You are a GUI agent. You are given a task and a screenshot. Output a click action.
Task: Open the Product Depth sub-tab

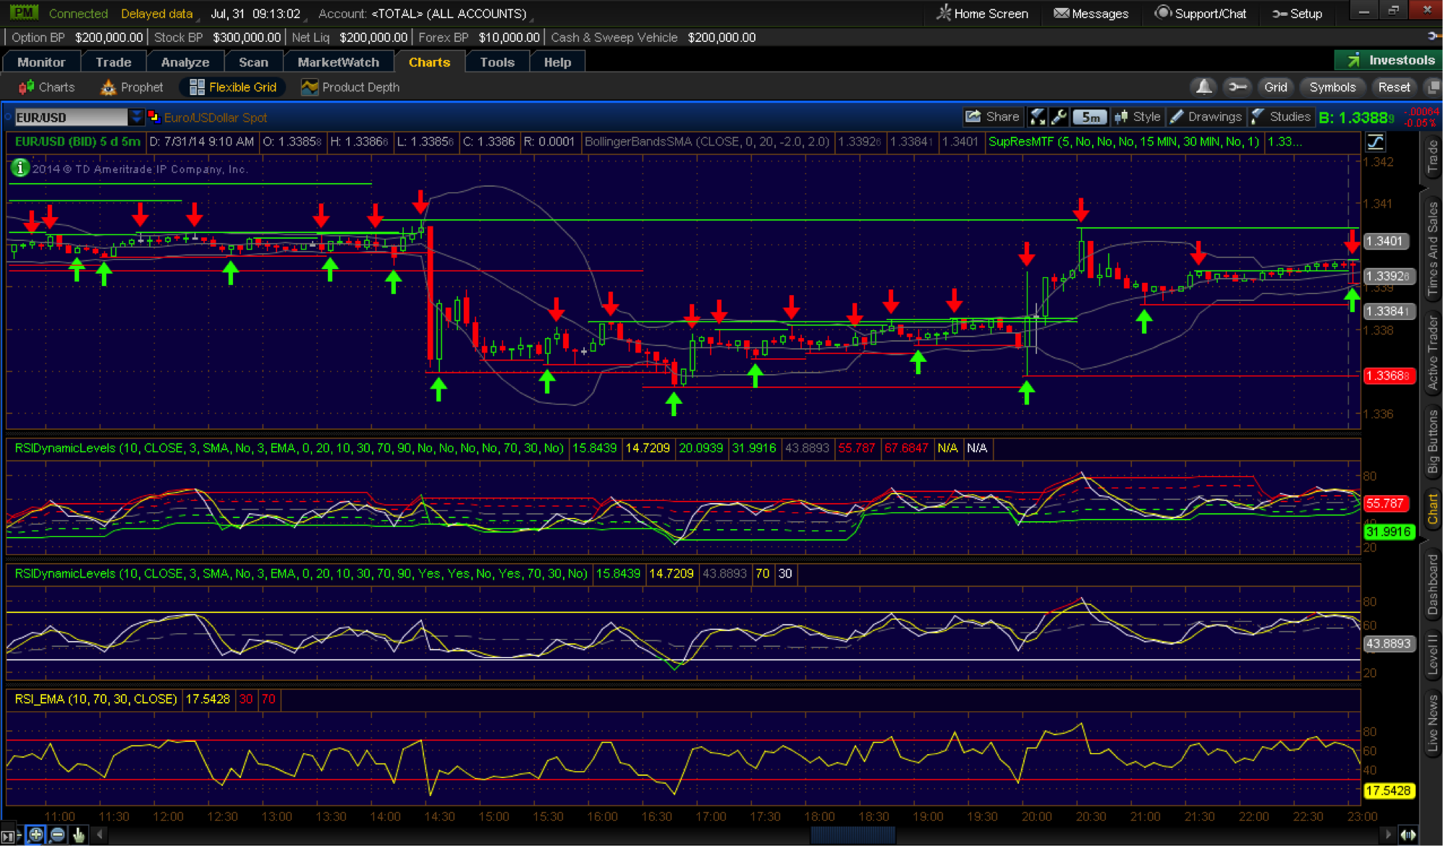pos(351,87)
